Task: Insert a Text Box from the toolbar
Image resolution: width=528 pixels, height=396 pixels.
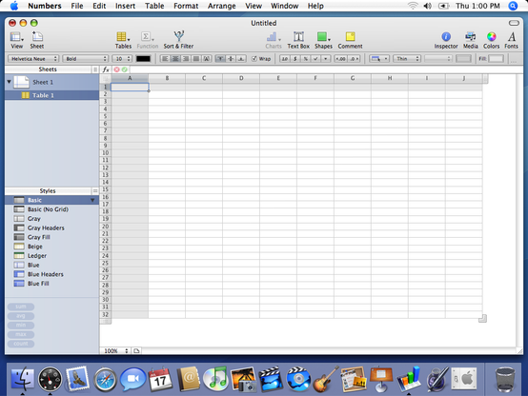Action: click(298, 40)
